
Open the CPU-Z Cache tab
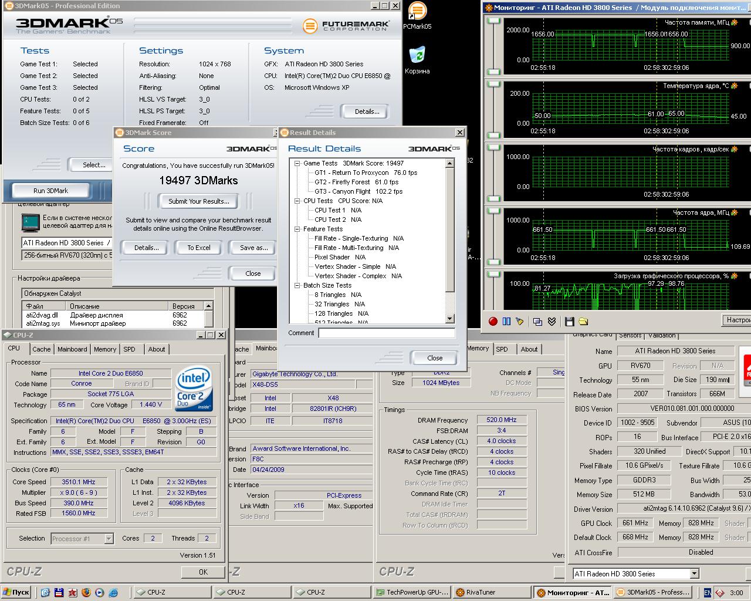tap(41, 349)
